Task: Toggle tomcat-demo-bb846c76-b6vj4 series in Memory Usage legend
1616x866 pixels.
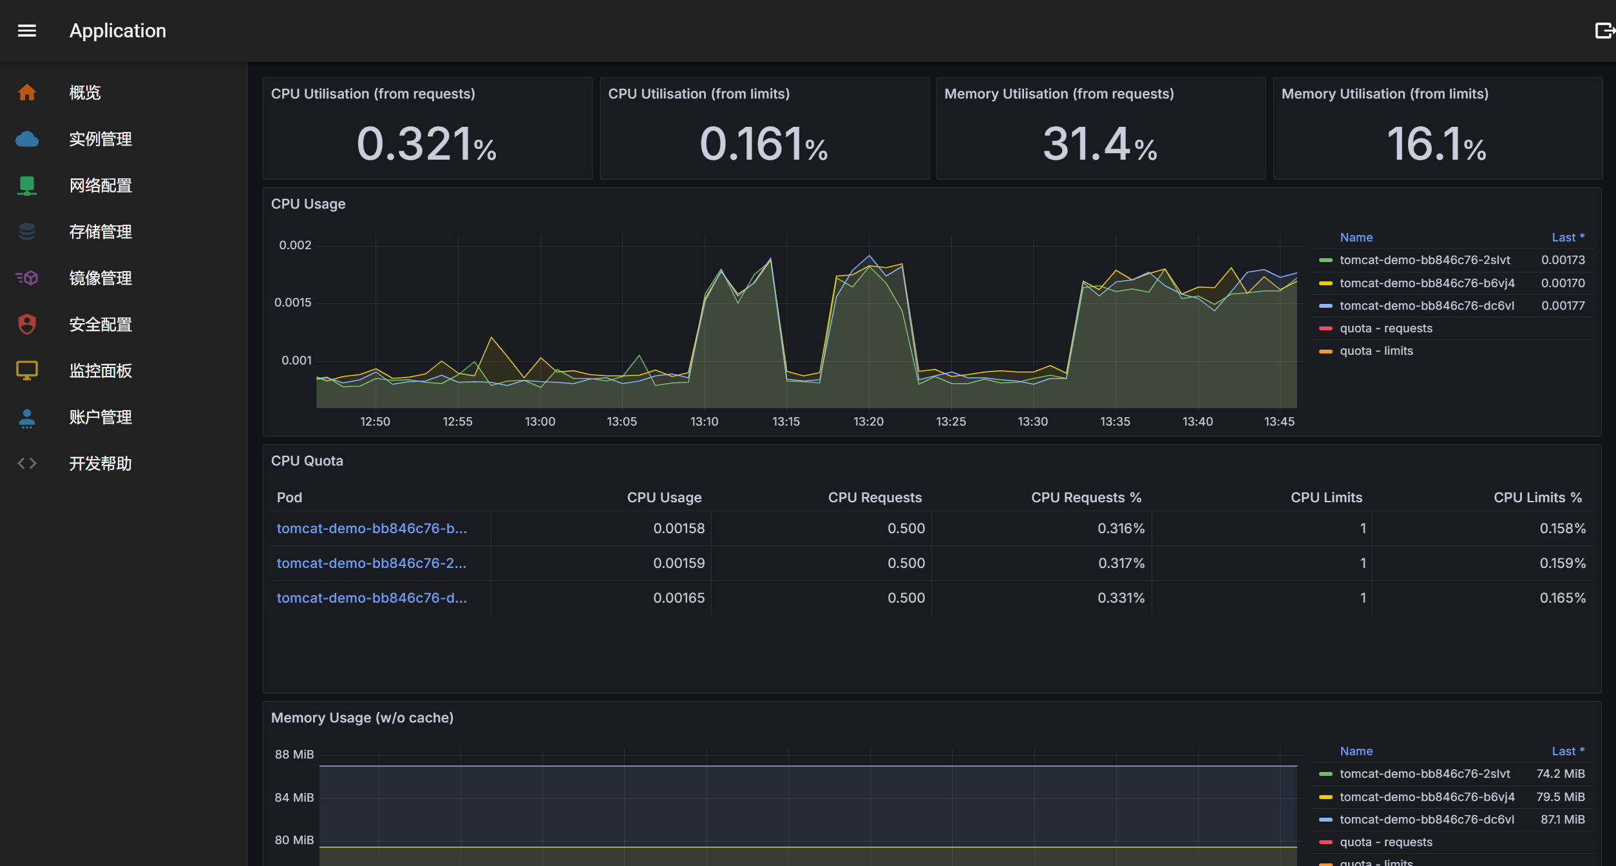Action: (x=1427, y=797)
